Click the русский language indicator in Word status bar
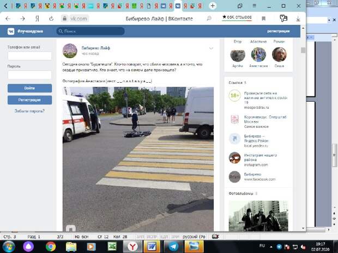 (194, 237)
